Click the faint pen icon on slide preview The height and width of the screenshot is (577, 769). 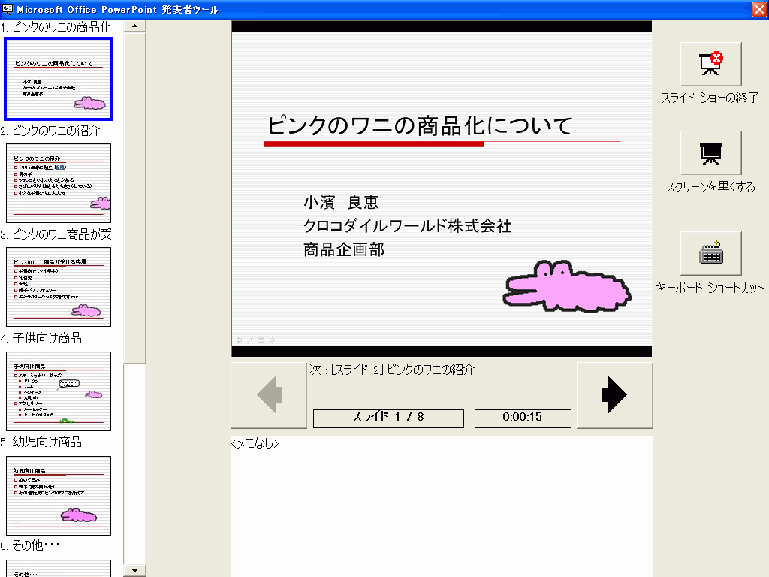click(250, 340)
